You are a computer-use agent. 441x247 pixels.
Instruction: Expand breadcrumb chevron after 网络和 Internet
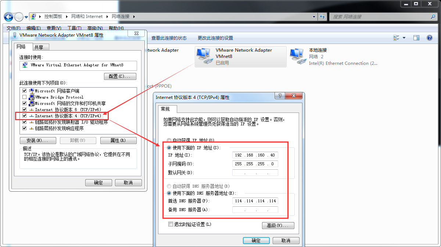coord(108,17)
